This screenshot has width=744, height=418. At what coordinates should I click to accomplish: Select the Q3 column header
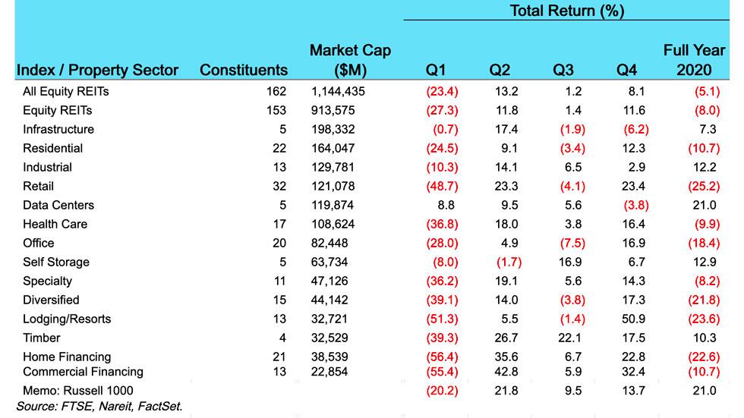click(x=563, y=71)
